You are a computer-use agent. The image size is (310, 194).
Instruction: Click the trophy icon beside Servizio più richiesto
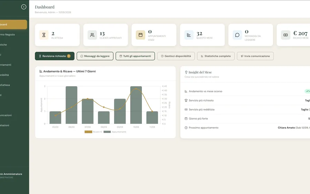coord(186,101)
